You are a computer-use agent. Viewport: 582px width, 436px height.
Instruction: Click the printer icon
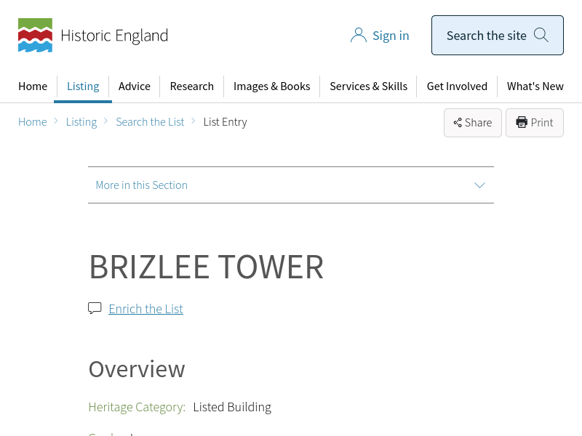pyautogui.click(x=522, y=122)
